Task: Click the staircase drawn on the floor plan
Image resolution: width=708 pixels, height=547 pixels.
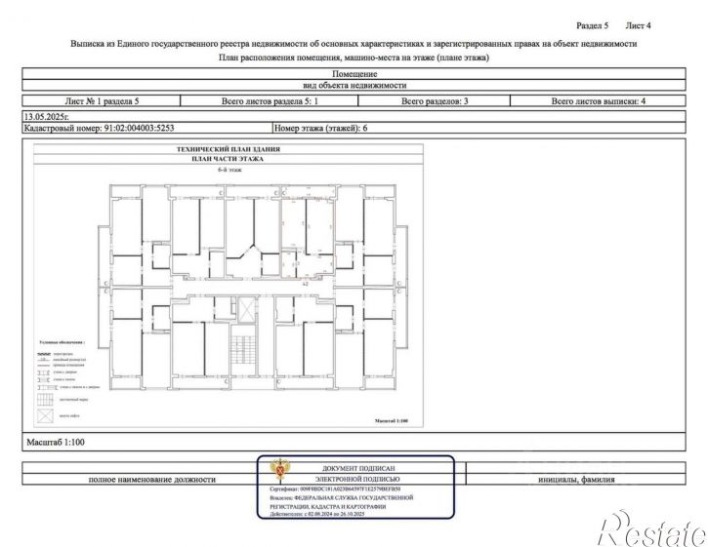Action: (x=244, y=349)
